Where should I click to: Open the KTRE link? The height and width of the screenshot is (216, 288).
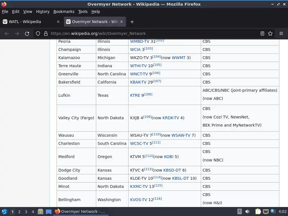[x=135, y=96]
